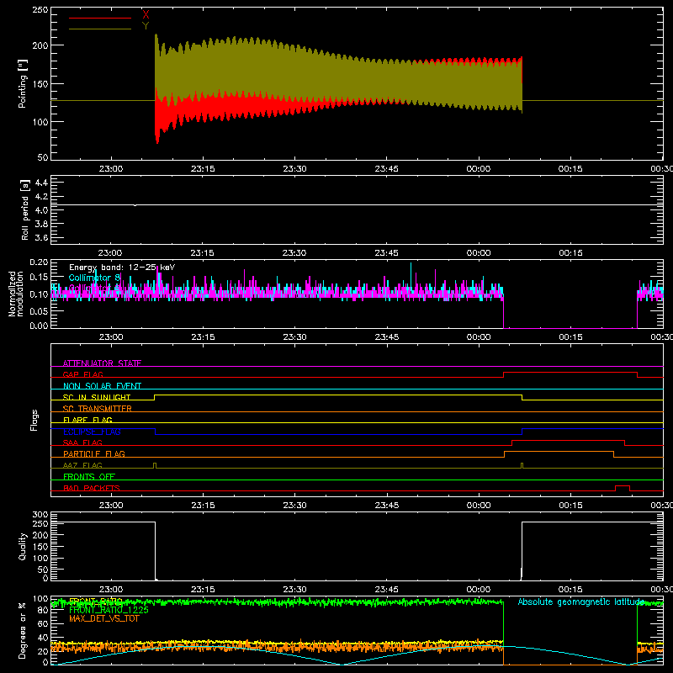This screenshot has height=673, width=673.
Task: Click the raised PARTICLE_FLAG segment
Action: 559,452
